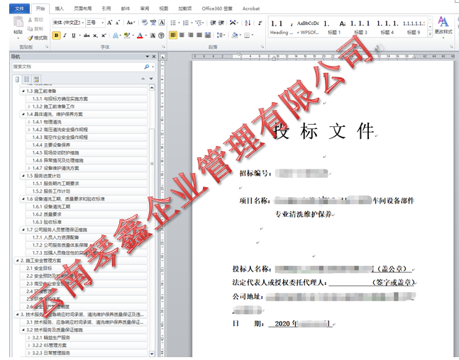Toggle Center paragraph alignment
The width and height of the screenshot is (459, 360).
[182, 35]
